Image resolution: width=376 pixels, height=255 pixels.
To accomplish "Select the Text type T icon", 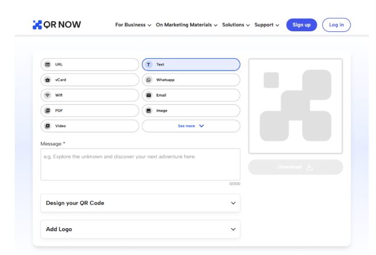I will point(149,64).
